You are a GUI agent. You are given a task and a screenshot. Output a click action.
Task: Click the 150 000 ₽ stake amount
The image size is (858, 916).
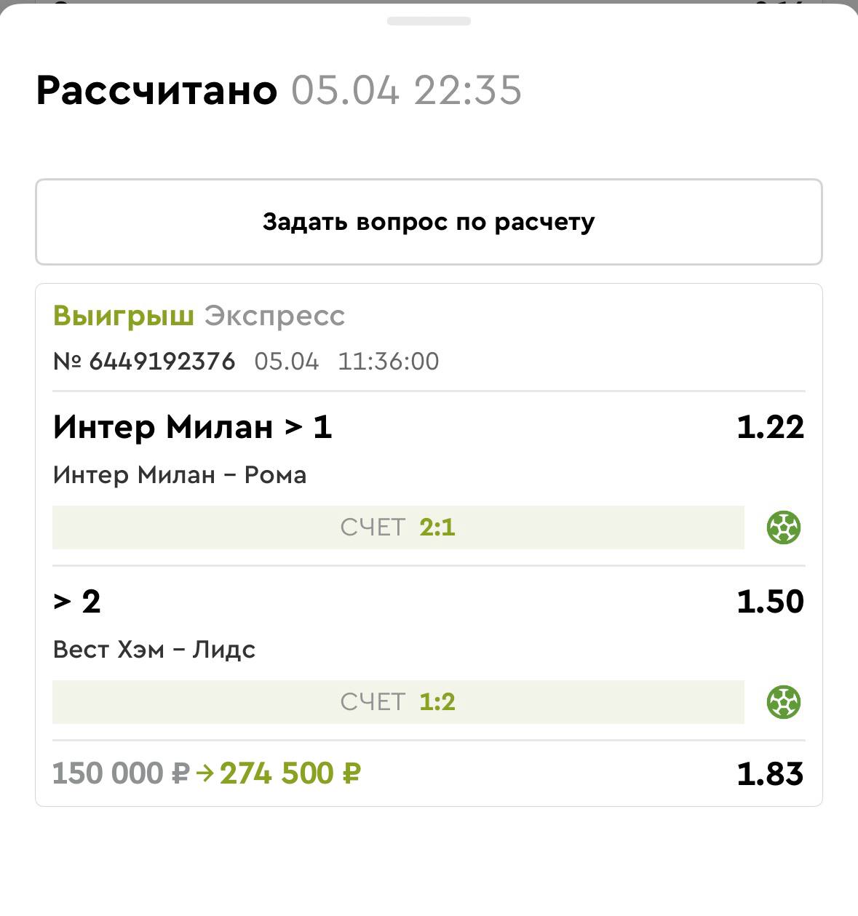click(x=121, y=773)
